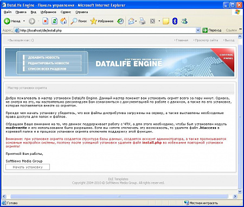This screenshot has height=207, width=244.
Task: Click the Internet Explorer title bar icon
Action: click(4, 5)
